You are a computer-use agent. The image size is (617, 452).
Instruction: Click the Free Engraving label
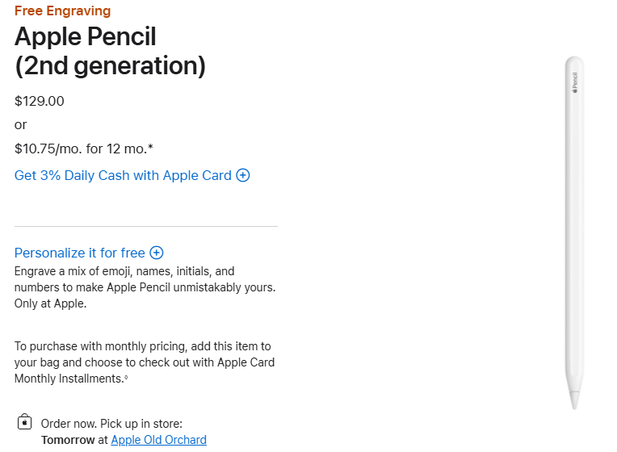click(63, 11)
